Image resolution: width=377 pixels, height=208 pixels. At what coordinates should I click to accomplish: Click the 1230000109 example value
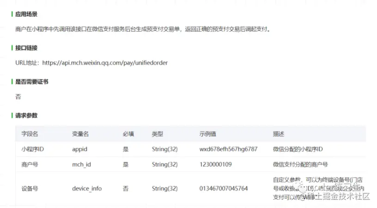click(215, 165)
